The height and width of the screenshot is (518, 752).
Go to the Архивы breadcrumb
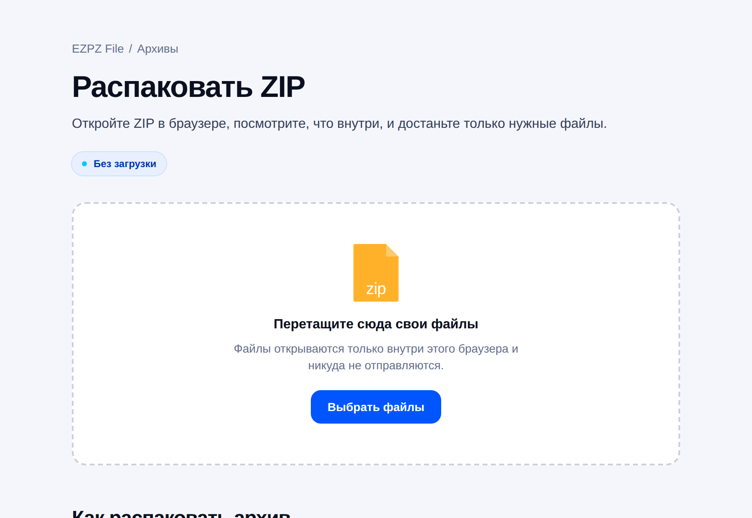(158, 49)
